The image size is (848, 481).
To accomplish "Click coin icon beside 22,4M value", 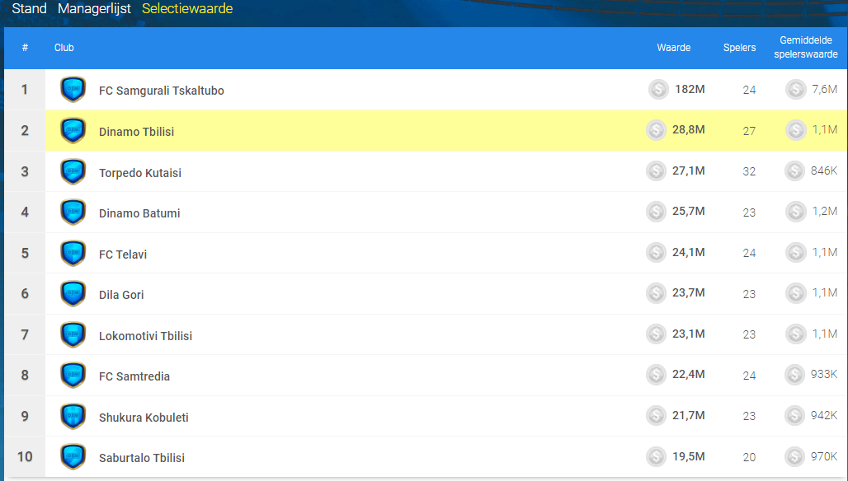I will (x=656, y=374).
